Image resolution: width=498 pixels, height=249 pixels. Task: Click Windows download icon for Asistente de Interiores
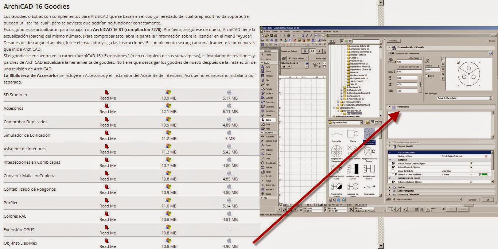pyautogui.click(x=168, y=147)
